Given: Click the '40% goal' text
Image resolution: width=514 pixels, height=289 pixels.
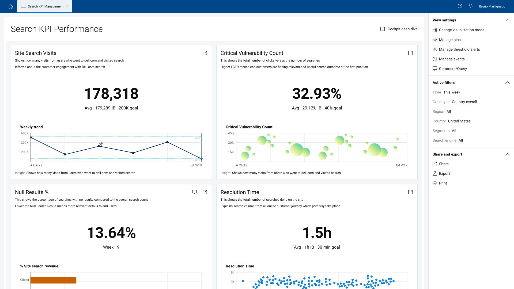Looking at the screenshot, I should (x=333, y=108).
